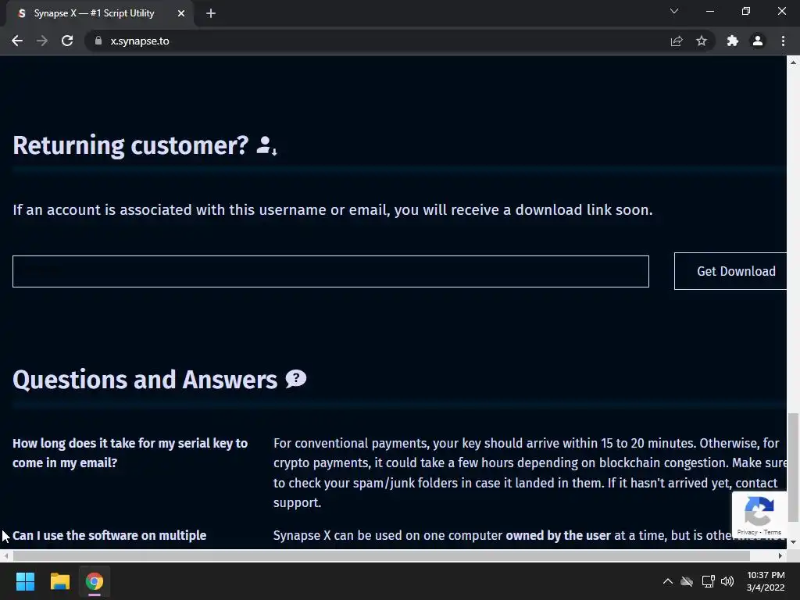
Task: Share this page icon in address bar
Action: tap(677, 41)
